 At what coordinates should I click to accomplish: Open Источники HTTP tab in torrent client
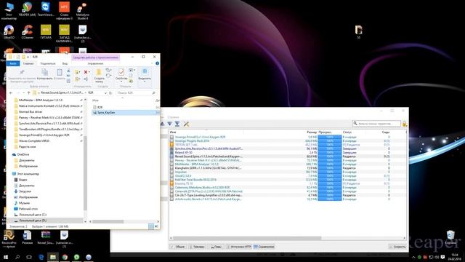tap(239, 247)
